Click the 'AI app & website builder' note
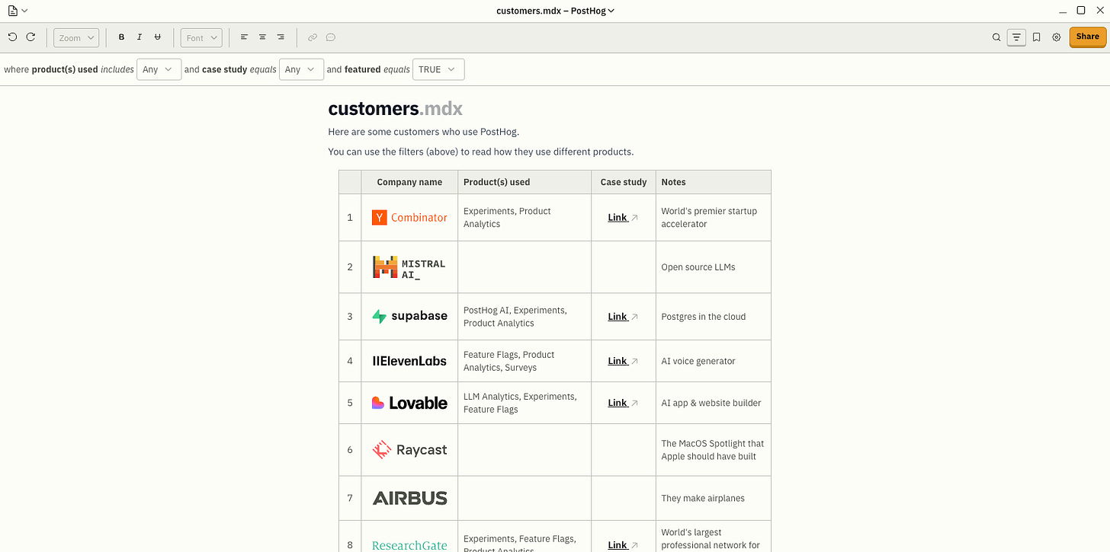 pos(711,403)
